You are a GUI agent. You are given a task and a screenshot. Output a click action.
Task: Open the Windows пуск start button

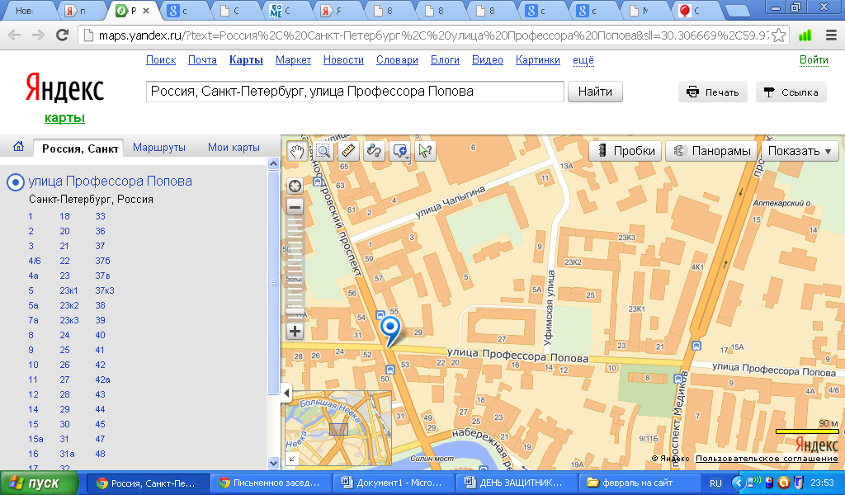[38, 483]
